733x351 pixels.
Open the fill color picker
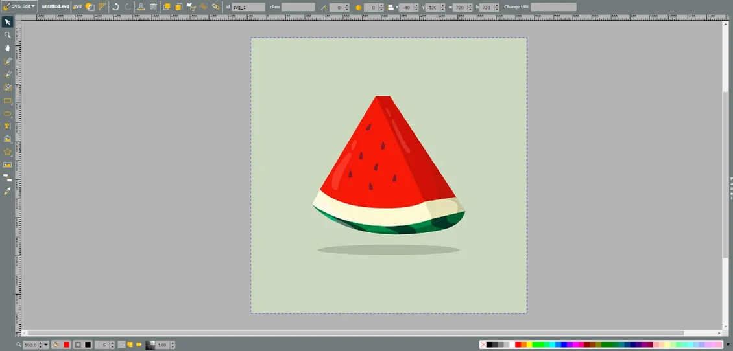coord(66,345)
